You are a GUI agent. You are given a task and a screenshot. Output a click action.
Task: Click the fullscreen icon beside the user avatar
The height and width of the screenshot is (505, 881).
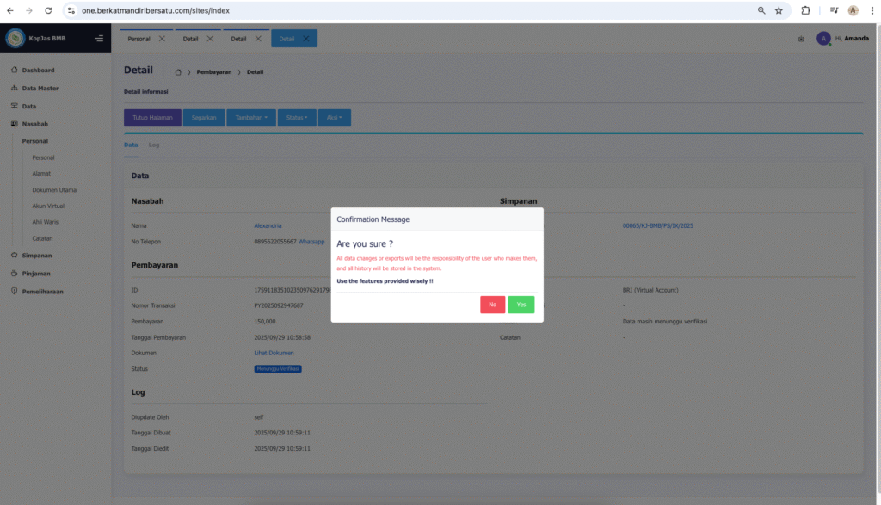[801, 39]
